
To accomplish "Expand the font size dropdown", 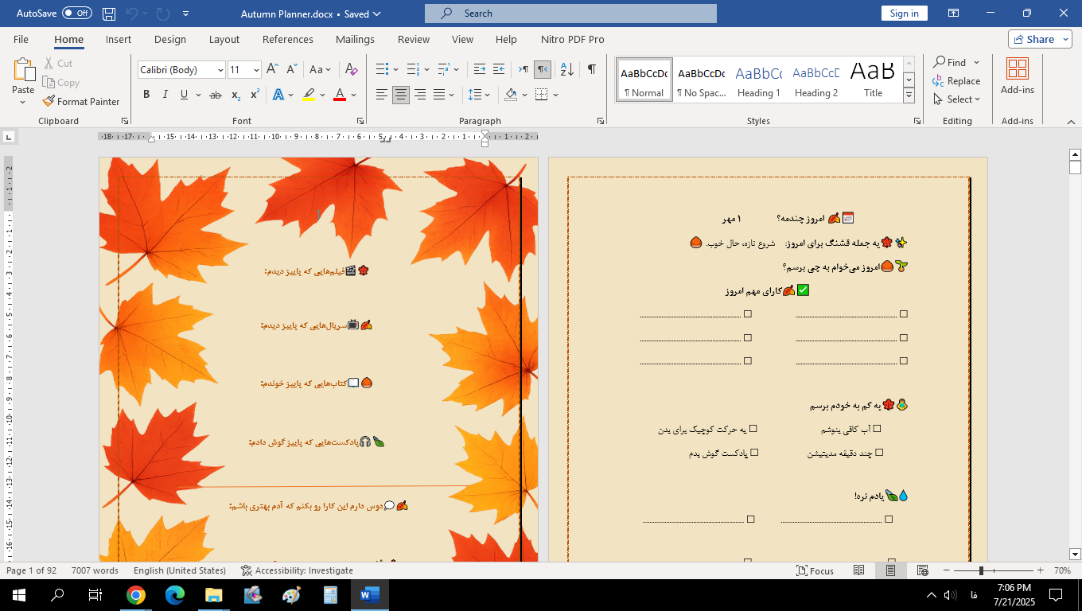I will point(256,70).
